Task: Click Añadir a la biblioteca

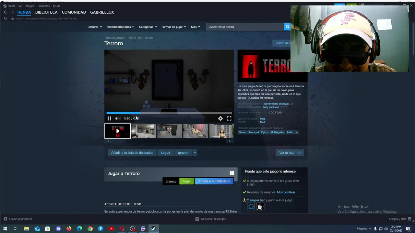Action: pos(214,181)
